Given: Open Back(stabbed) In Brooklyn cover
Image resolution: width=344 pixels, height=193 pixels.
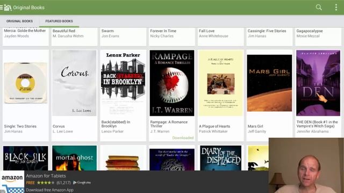Looking at the screenshot, I should click(123, 83).
